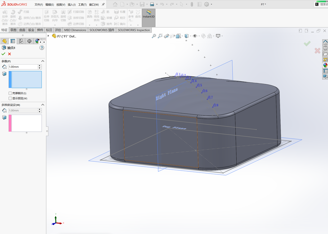Open the Display Style dropdown arrow
Viewport: 328px width, 234px height.
point(191,36)
